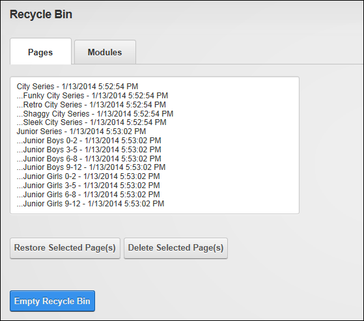The image size is (364, 321).
Task: Click Restore Selected Page(s) button
Action: [65, 248]
